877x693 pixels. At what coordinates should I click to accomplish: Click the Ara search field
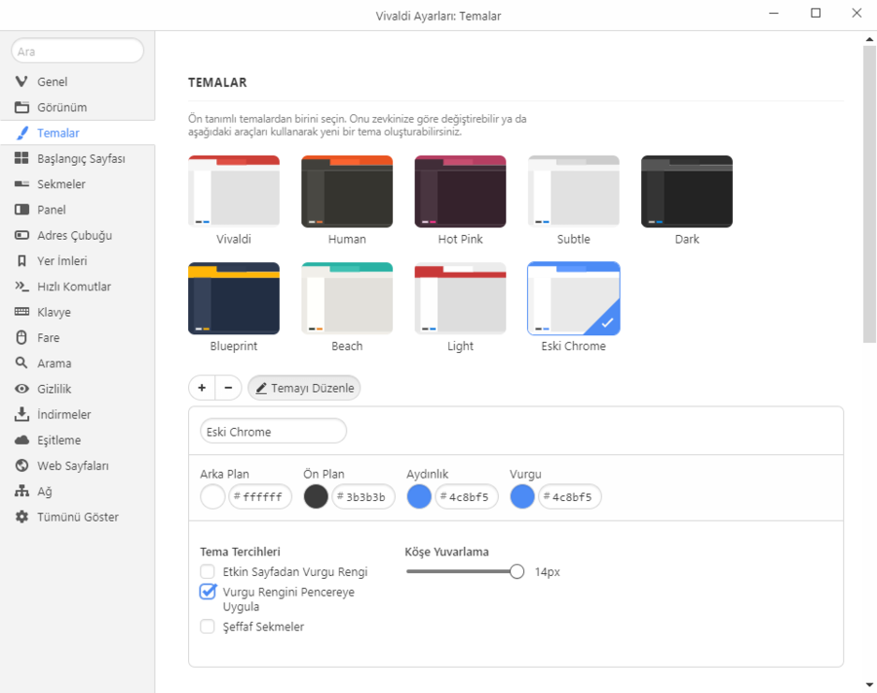(78, 51)
